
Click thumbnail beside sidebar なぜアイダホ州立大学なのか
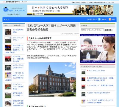[x=8, y=67]
